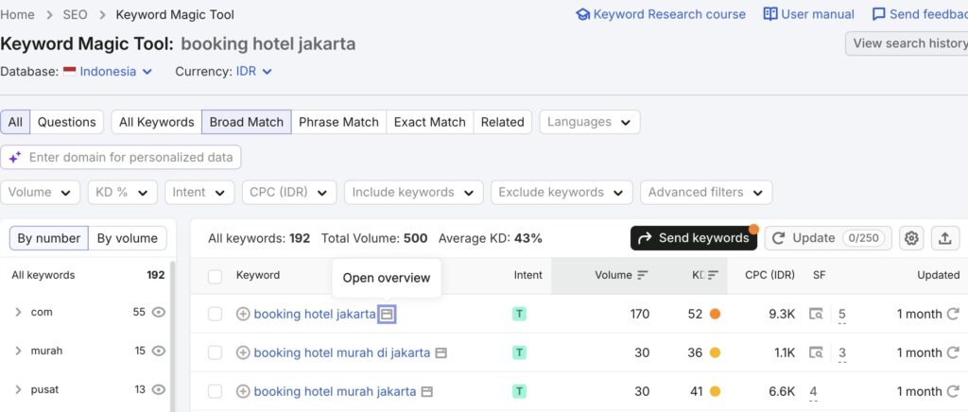Screen dimensions: 968x412
Task: Expand the murah keyword group
Action: [x=18, y=351]
